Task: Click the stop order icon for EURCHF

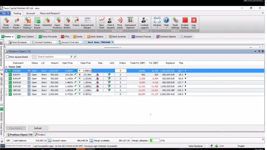Action: (97, 79)
